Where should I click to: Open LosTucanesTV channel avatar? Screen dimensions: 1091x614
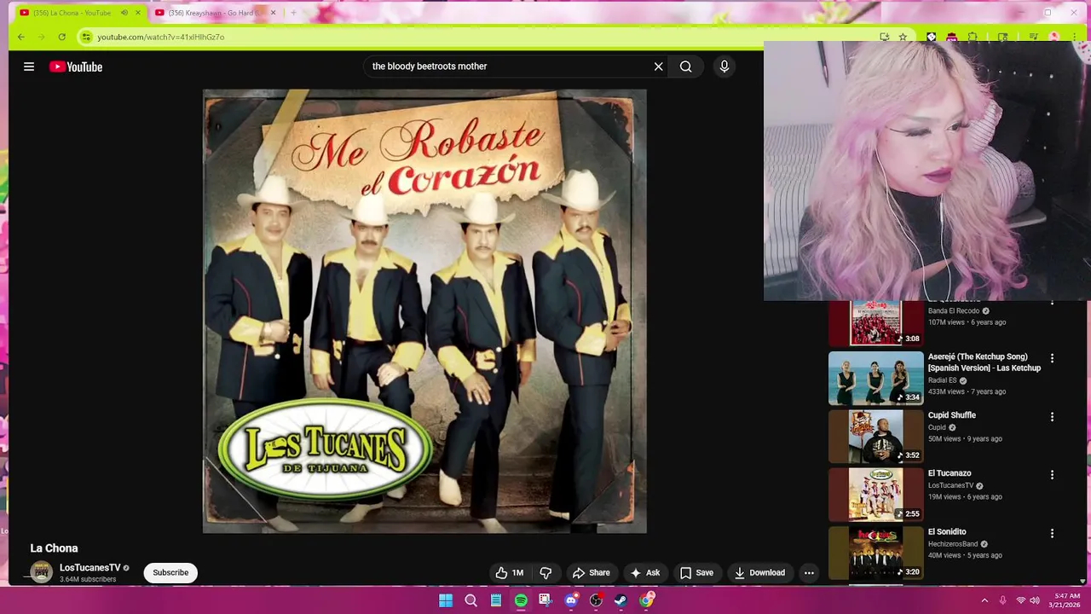point(41,572)
